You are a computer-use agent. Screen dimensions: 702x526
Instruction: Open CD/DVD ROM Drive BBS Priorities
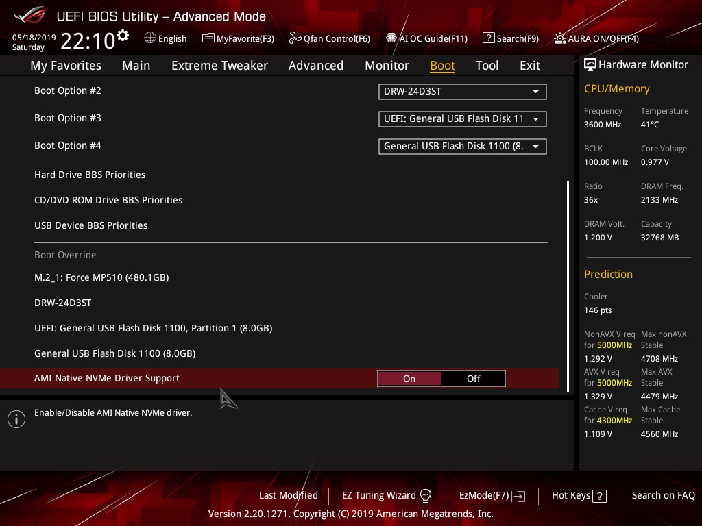pyautogui.click(x=108, y=200)
